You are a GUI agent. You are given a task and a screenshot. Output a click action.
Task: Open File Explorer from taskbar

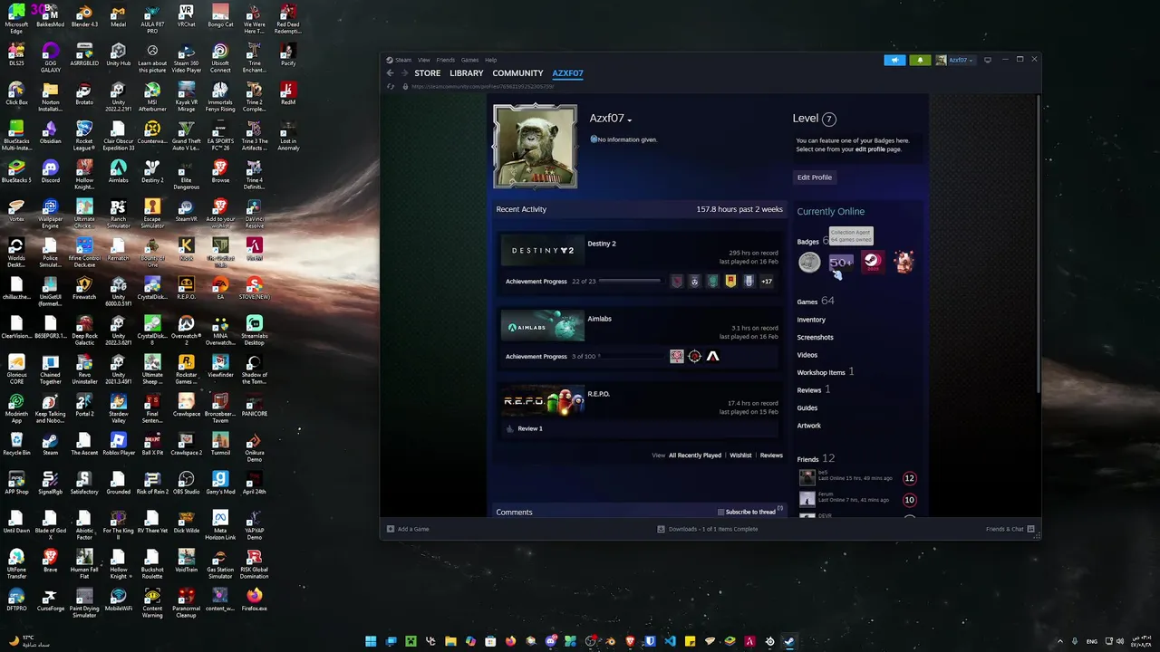tap(450, 641)
